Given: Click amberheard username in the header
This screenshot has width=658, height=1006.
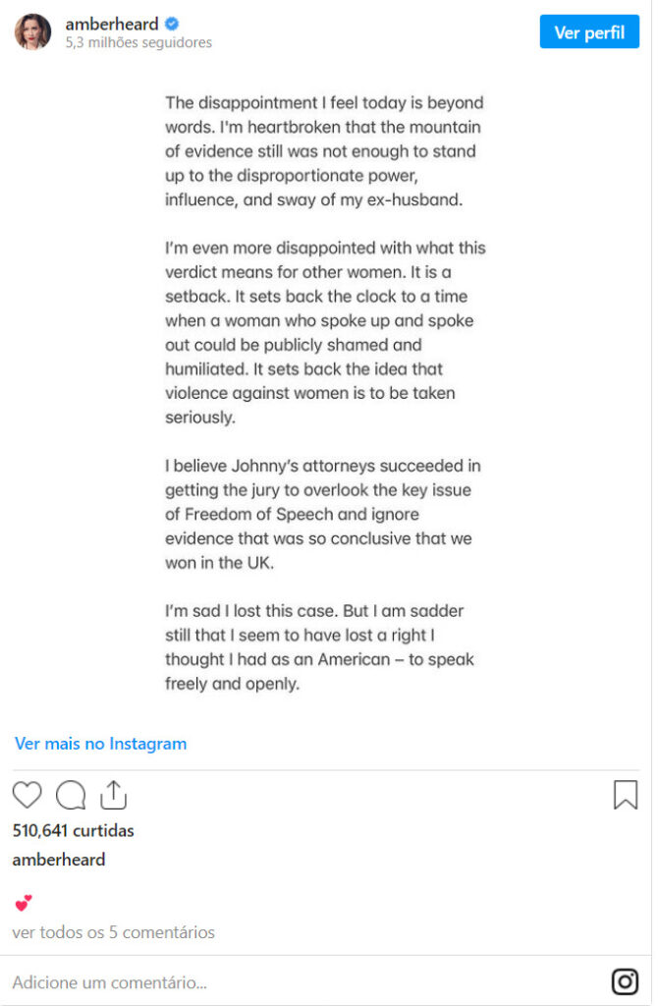Looking at the screenshot, I should (112, 24).
